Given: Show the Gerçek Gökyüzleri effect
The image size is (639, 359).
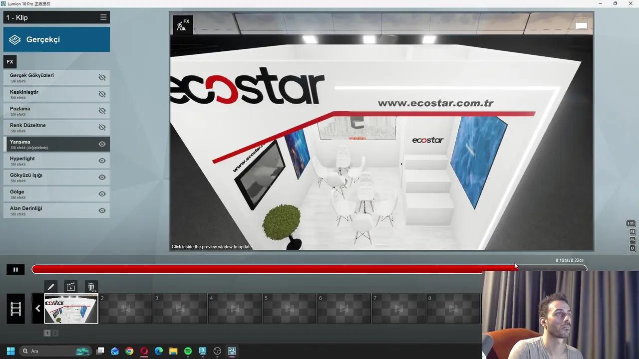Looking at the screenshot, I should [102, 78].
